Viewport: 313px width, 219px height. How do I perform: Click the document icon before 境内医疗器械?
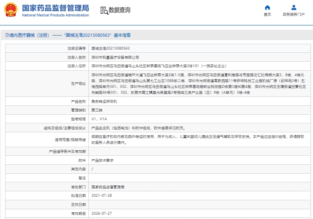[7, 35]
